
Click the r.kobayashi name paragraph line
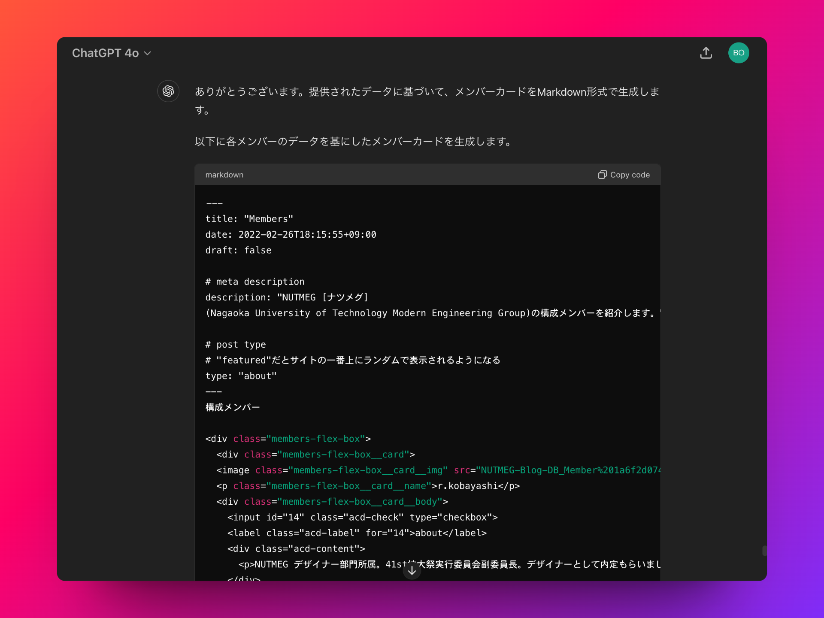(x=368, y=486)
